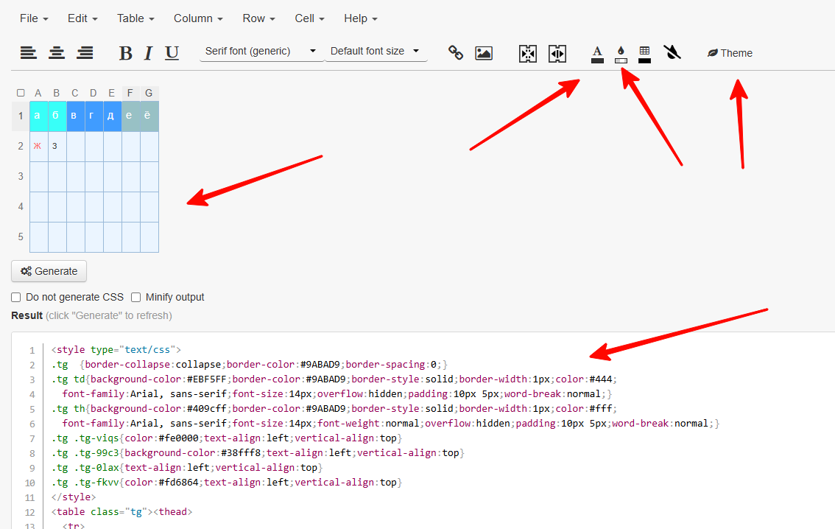Screen dimensions: 835x529
Task: Pick the text color swatch
Action: (x=597, y=53)
